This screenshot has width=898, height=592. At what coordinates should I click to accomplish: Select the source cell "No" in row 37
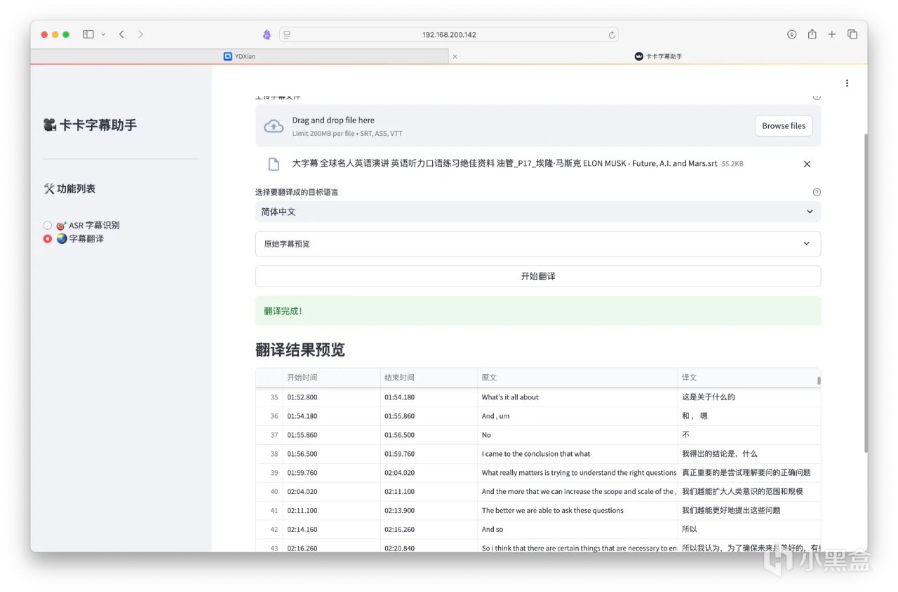(x=577, y=435)
